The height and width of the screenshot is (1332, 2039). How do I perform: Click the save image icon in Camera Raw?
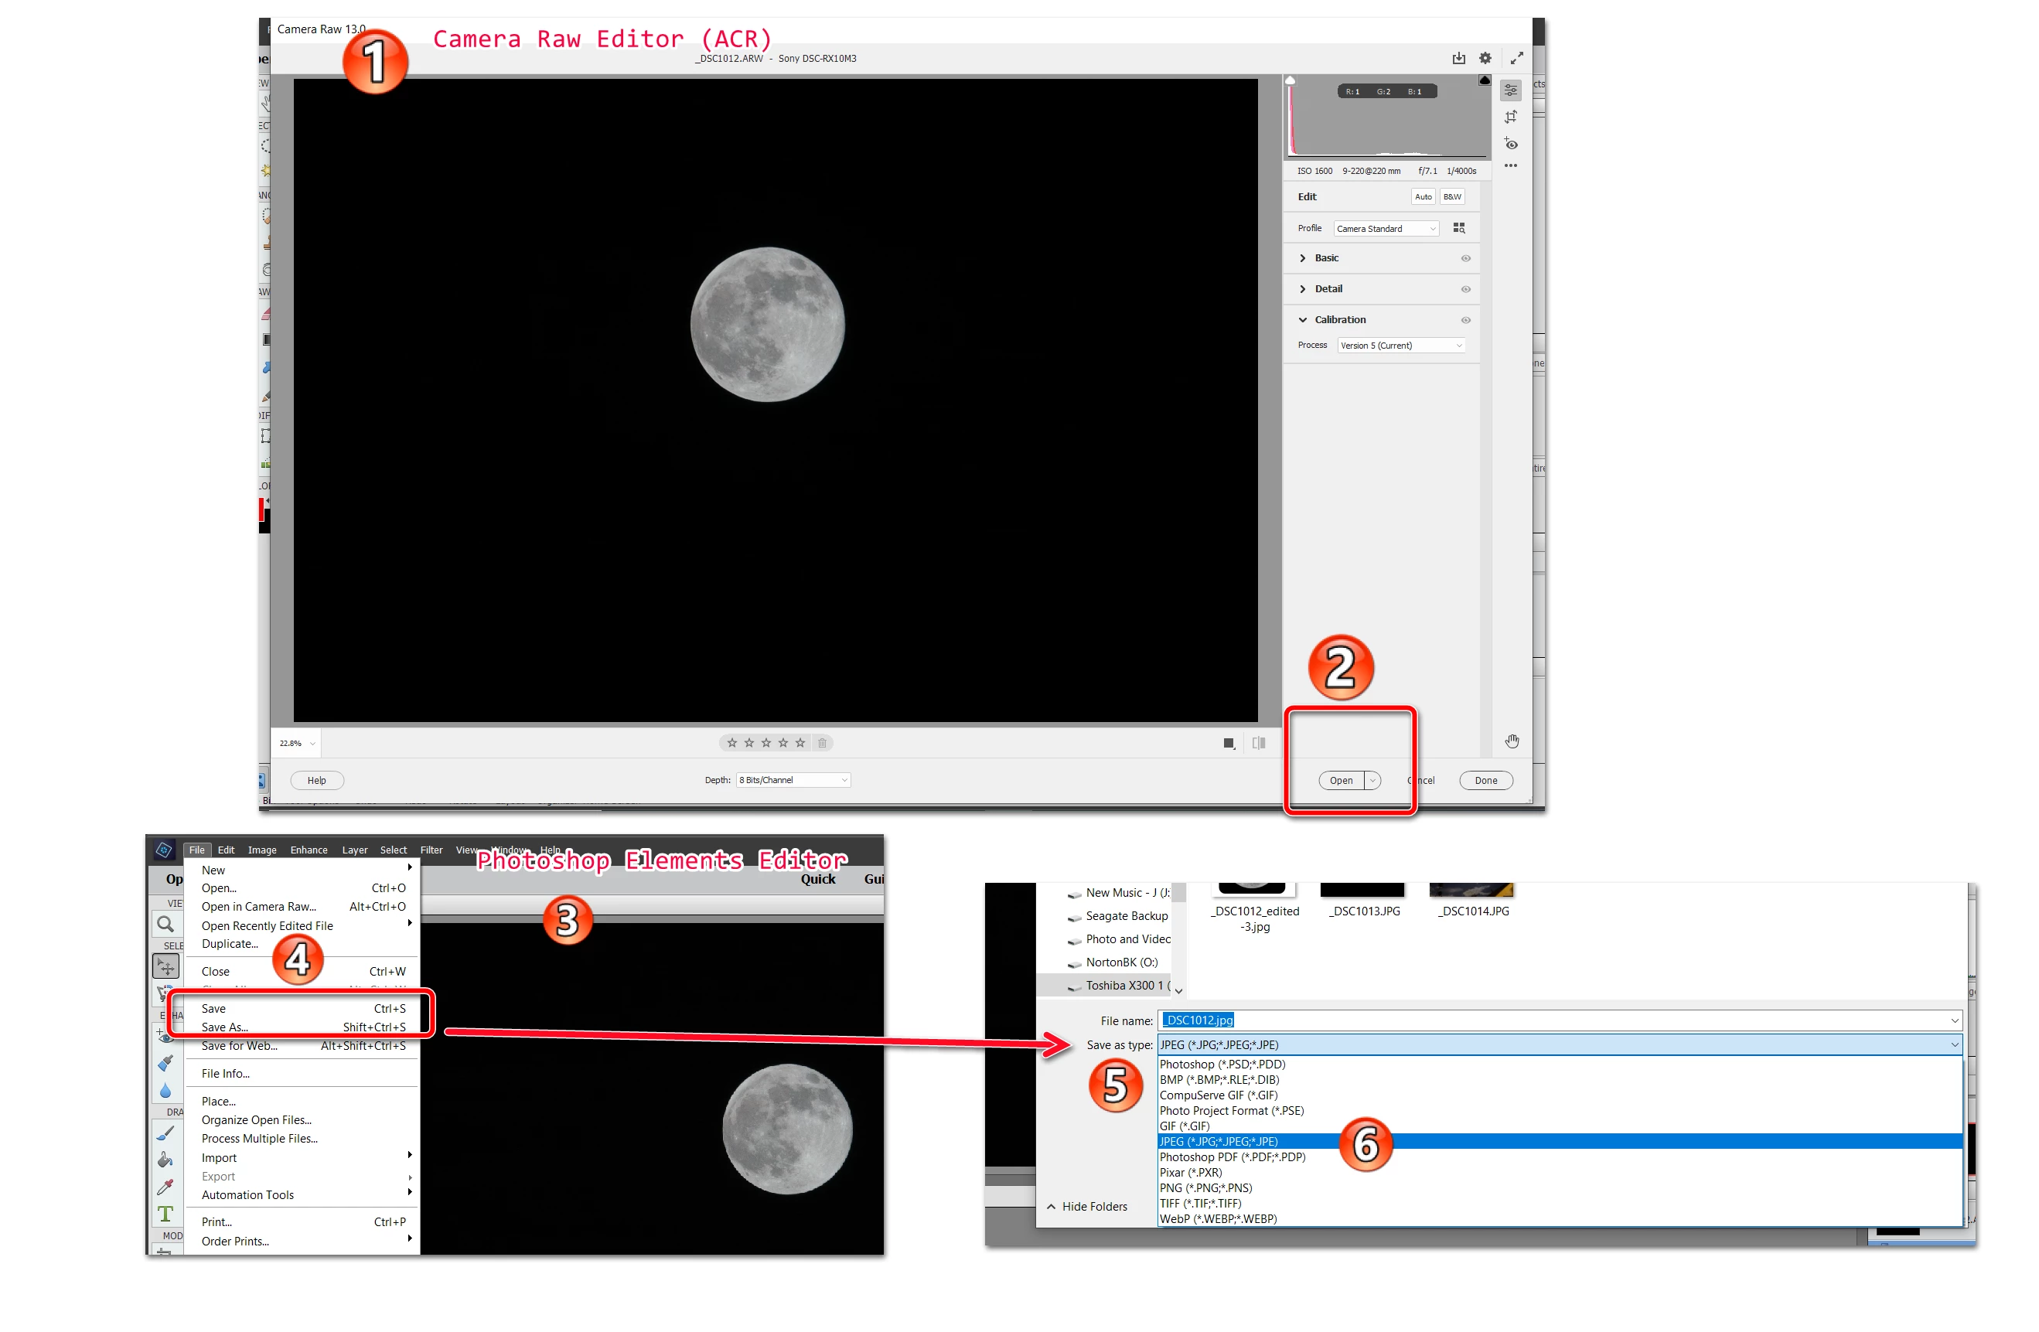click(1458, 58)
